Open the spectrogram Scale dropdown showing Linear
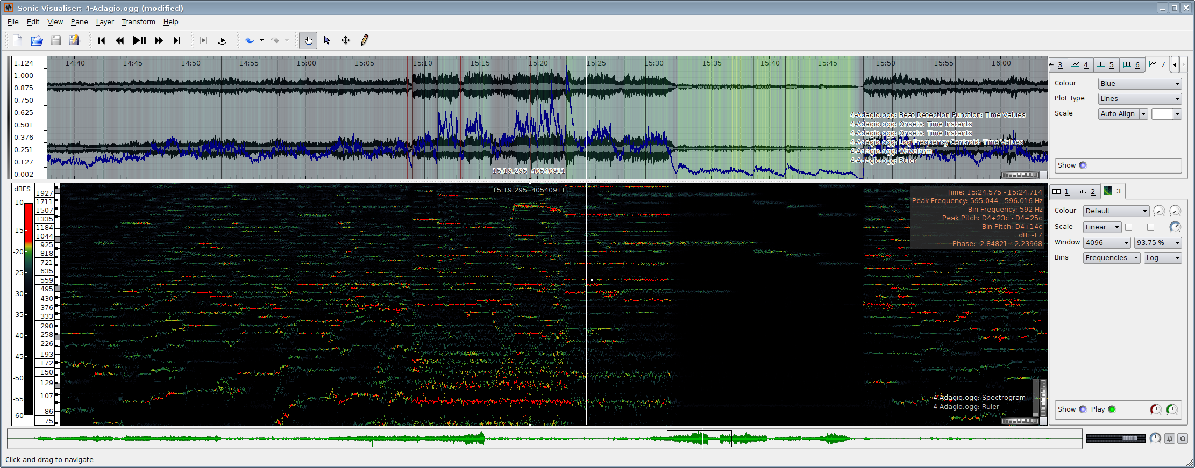 1102,227
